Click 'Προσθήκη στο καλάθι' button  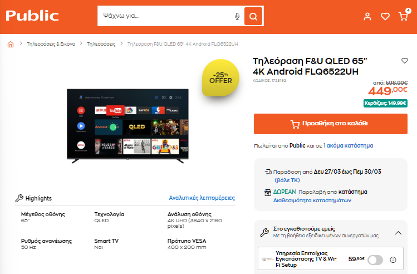(331, 124)
